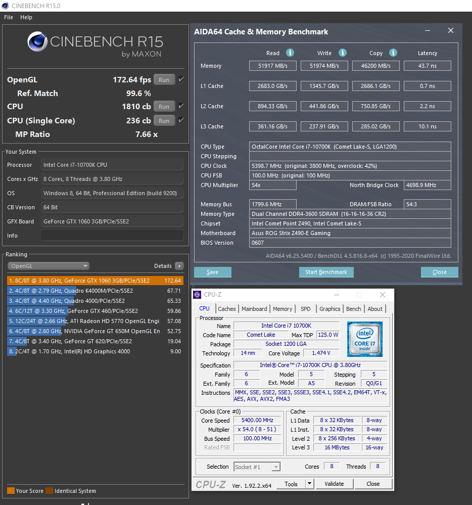Select ranking row 8 Intel HD Graphics 4000
Viewport: 472px width, 505px height.
click(x=96, y=351)
